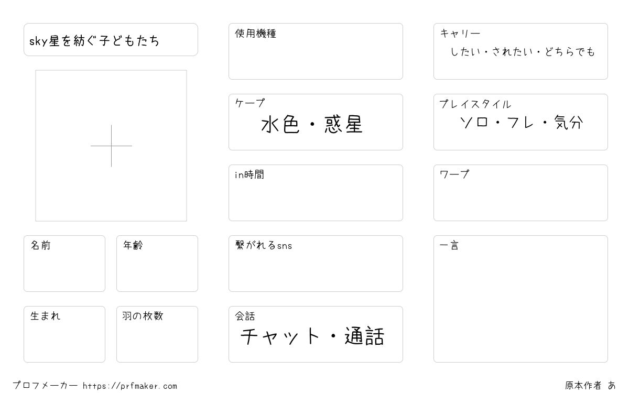This screenshot has height=393, width=629.
Task: Select the 会話 field with チャット・通話
Action: 316,334
